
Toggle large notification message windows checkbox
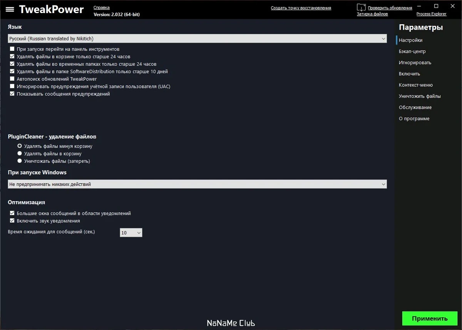[x=12, y=213]
